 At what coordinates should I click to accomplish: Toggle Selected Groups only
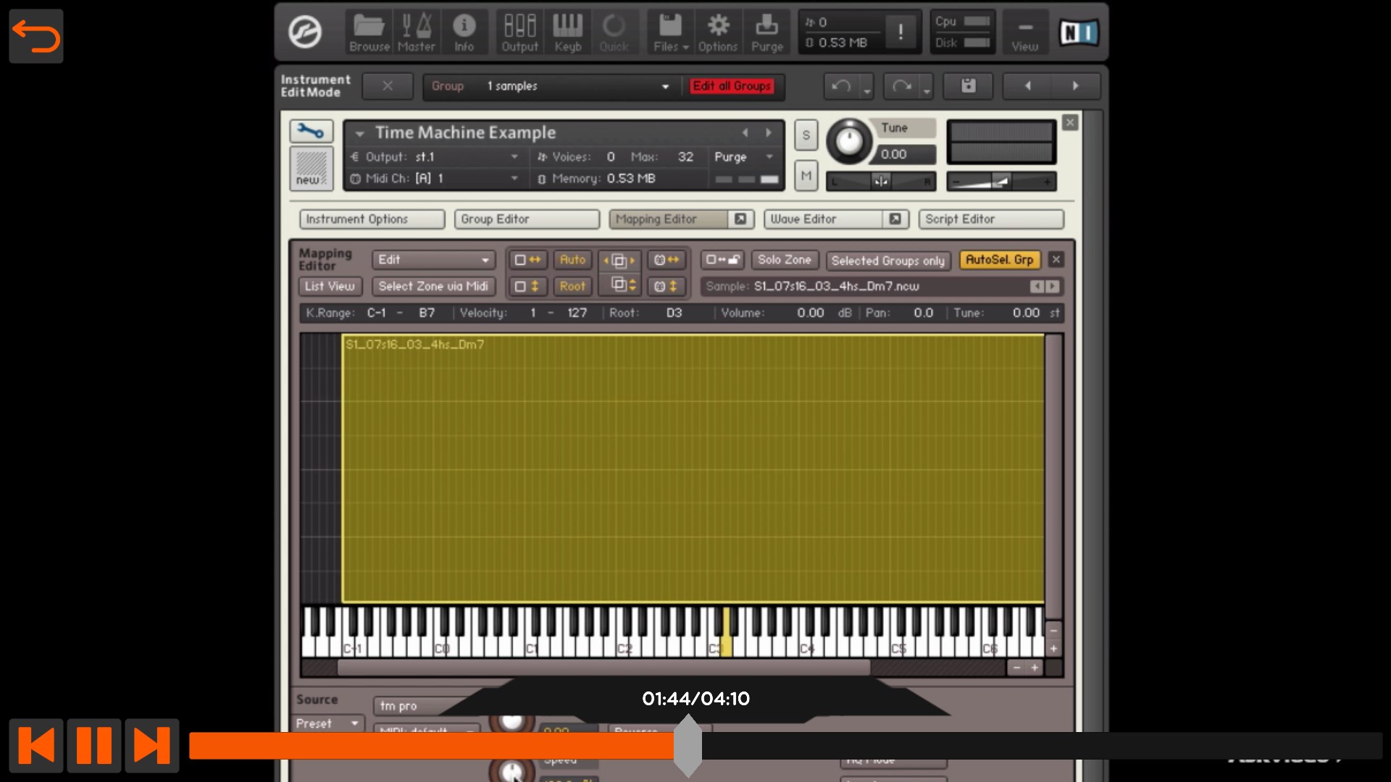point(888,261)
